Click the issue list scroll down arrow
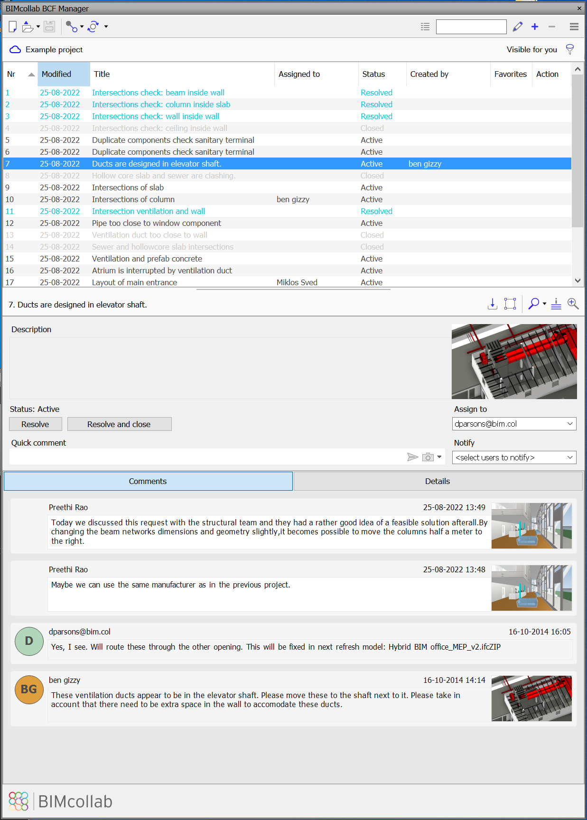Image resolution: width=587 pixels, height=820 pixels. [x=578, y=280]
